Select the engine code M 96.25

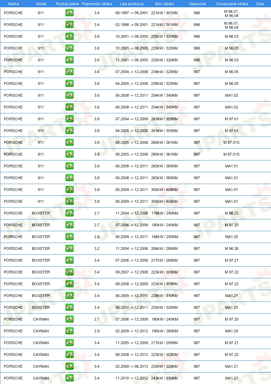point(231,213)
